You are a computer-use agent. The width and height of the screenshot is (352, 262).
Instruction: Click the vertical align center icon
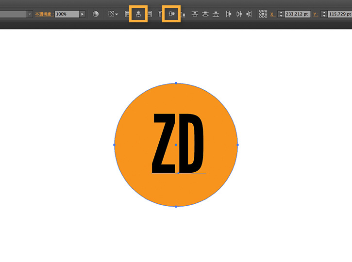(172, 14)
